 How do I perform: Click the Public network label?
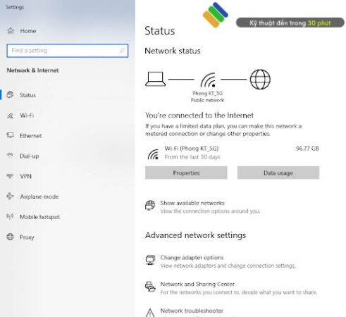tap(207, 100)
